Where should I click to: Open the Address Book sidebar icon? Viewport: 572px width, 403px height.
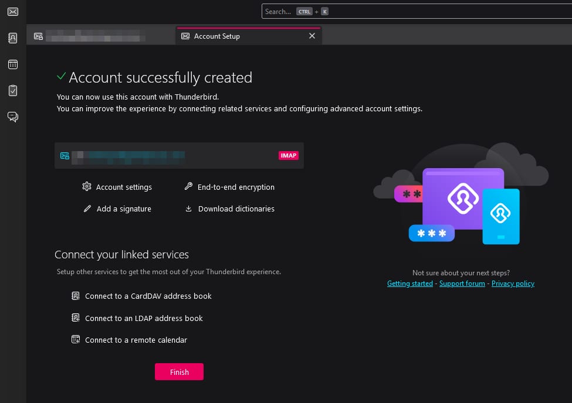click(x=12, y=38)
